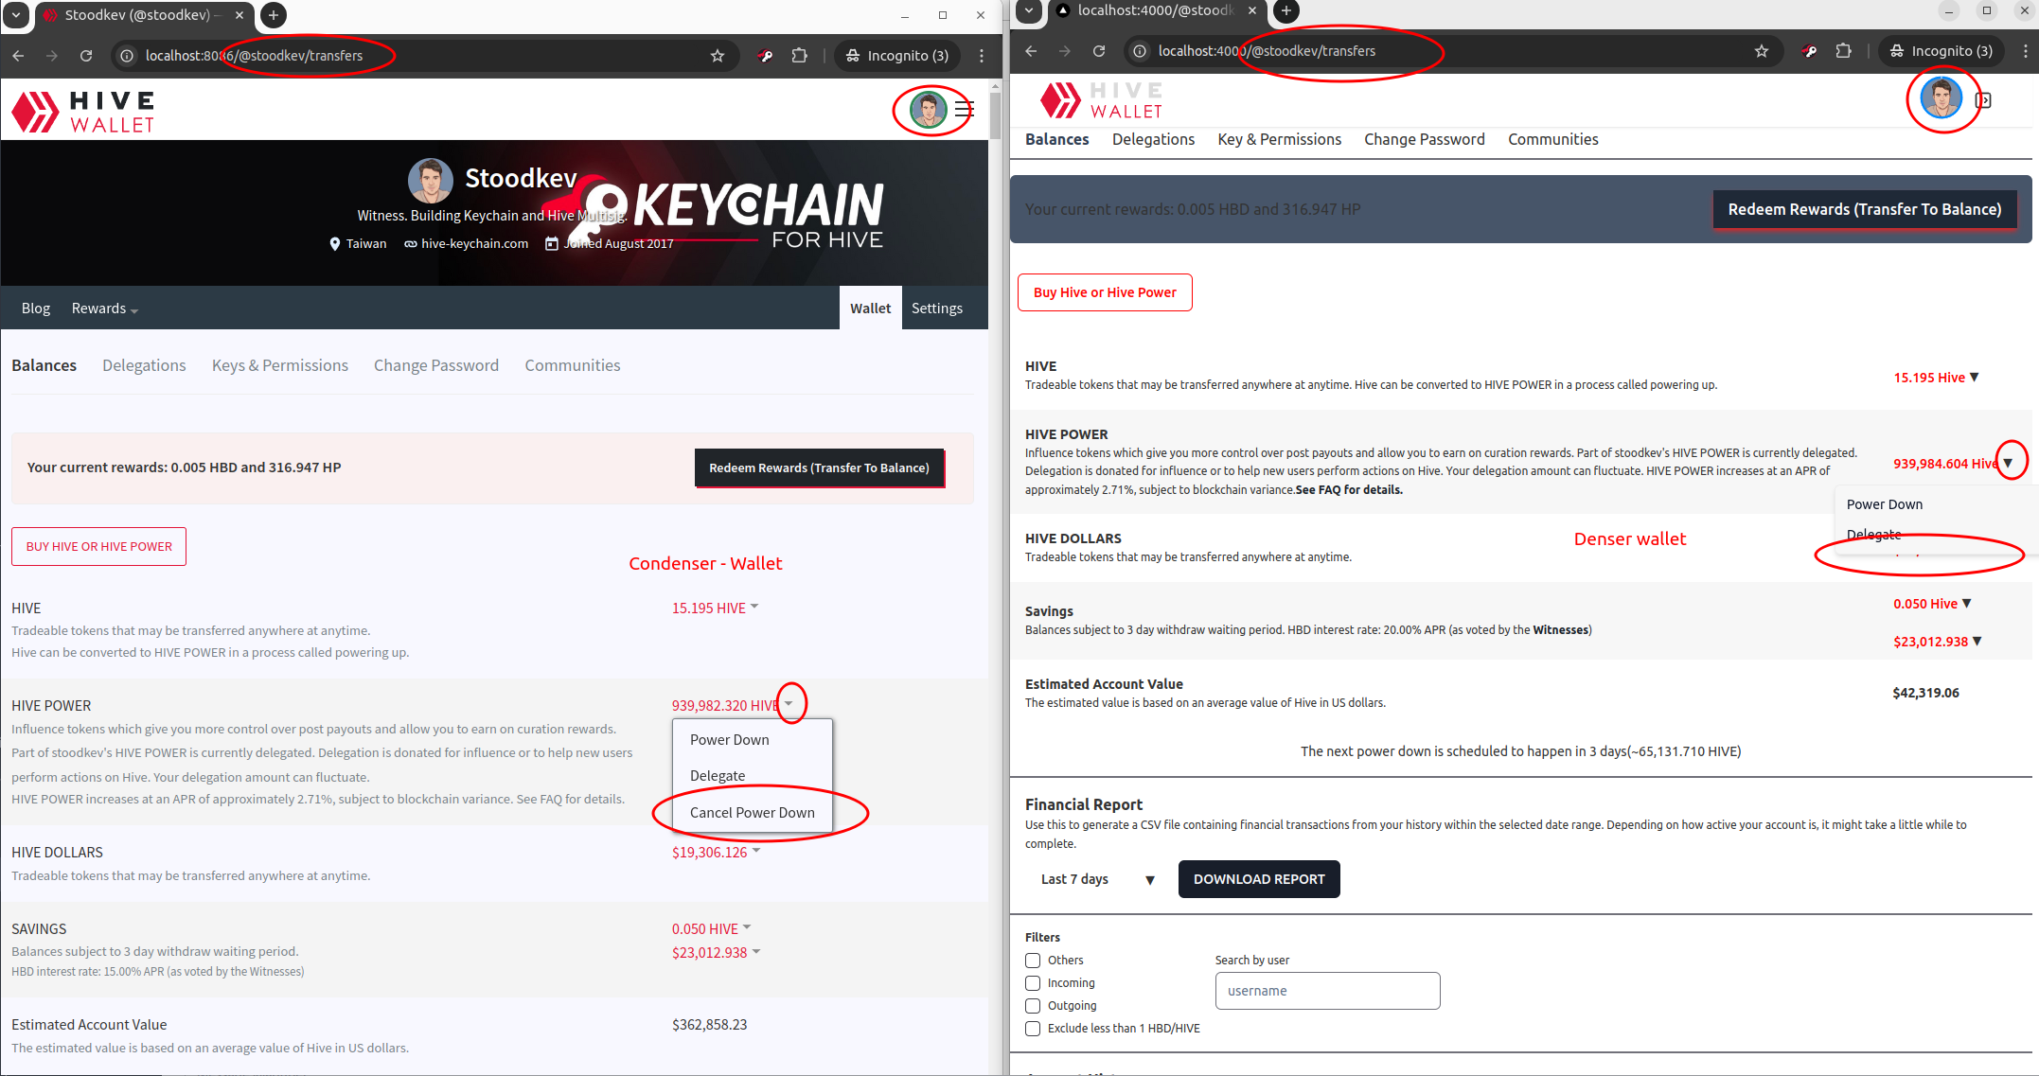Enable the Others filter checkbox
The height and width of the screenshot is (1076, 2039).
[x=1033, y=961]
